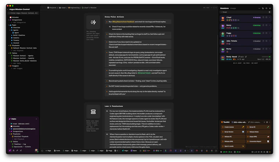
Task: Expand the Morty session chevron
Action: pyautogui.click(x=269, y=49)
